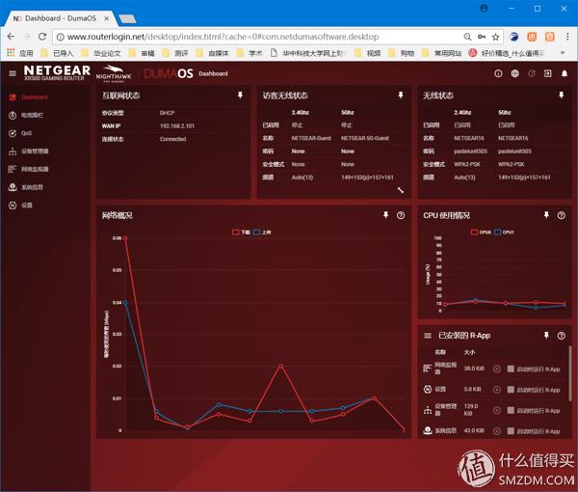Viewport: 578px width, 492px height.
Task: Reload the page in Chrome
Action: coord(42,37)
